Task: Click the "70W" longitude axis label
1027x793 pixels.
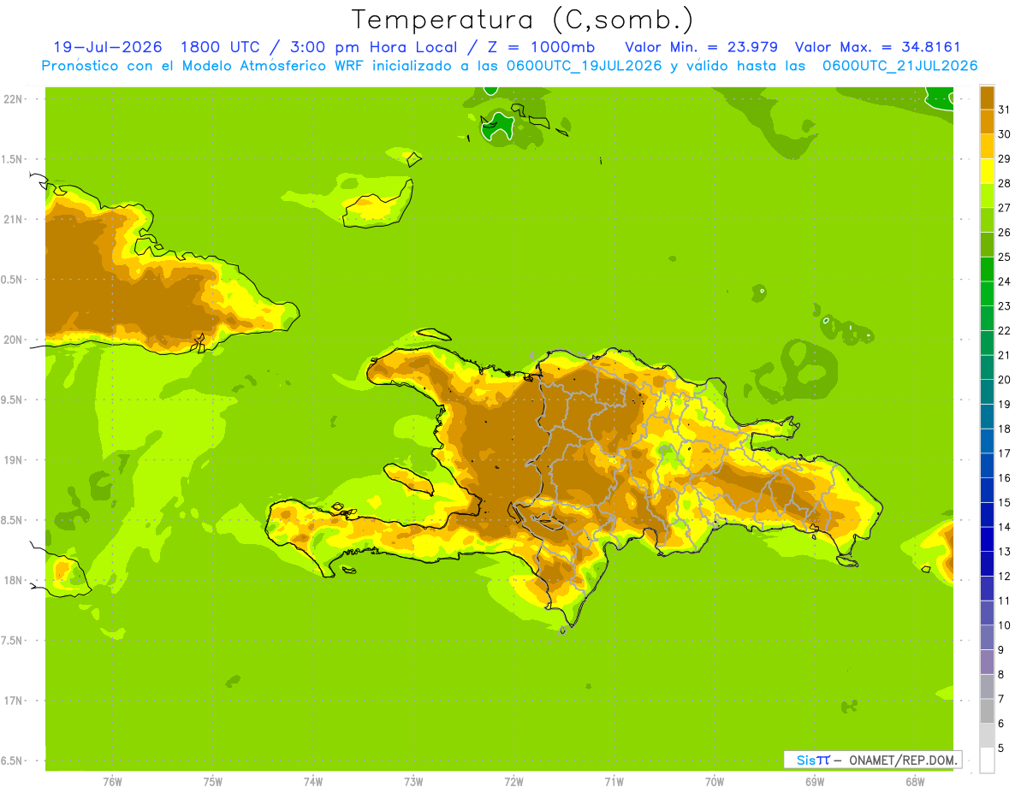Action: coord(714,781)
